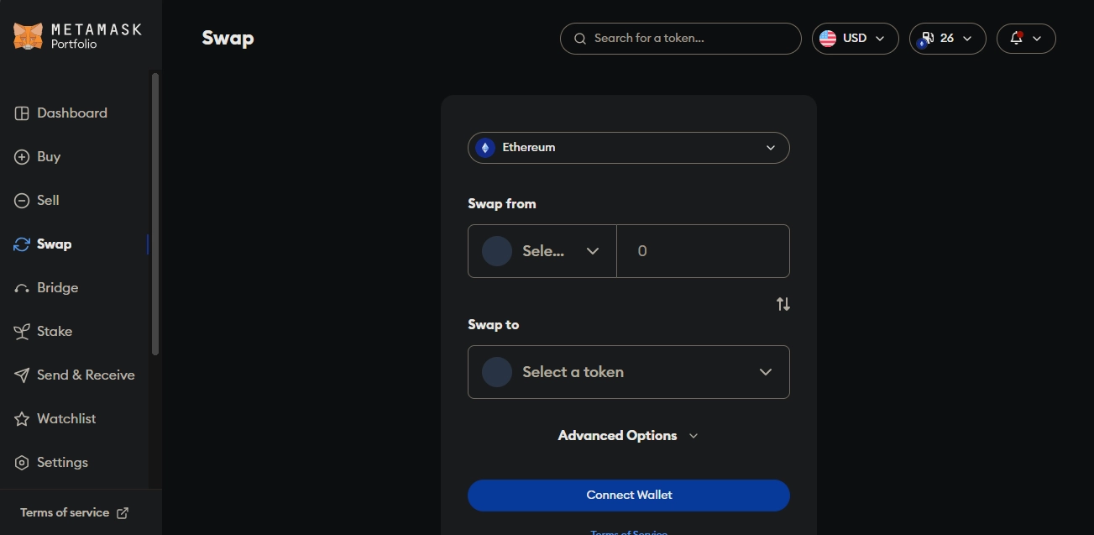Go to the Sell menu item

pos(48,201)
